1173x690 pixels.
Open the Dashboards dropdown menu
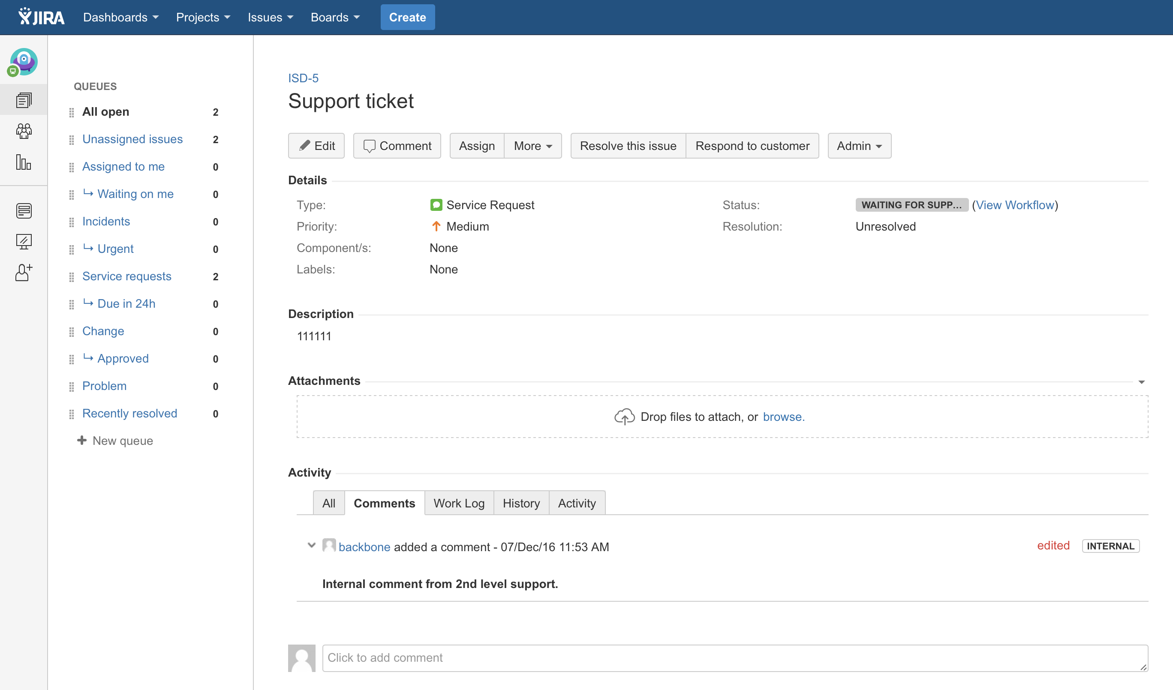(121, 17)
